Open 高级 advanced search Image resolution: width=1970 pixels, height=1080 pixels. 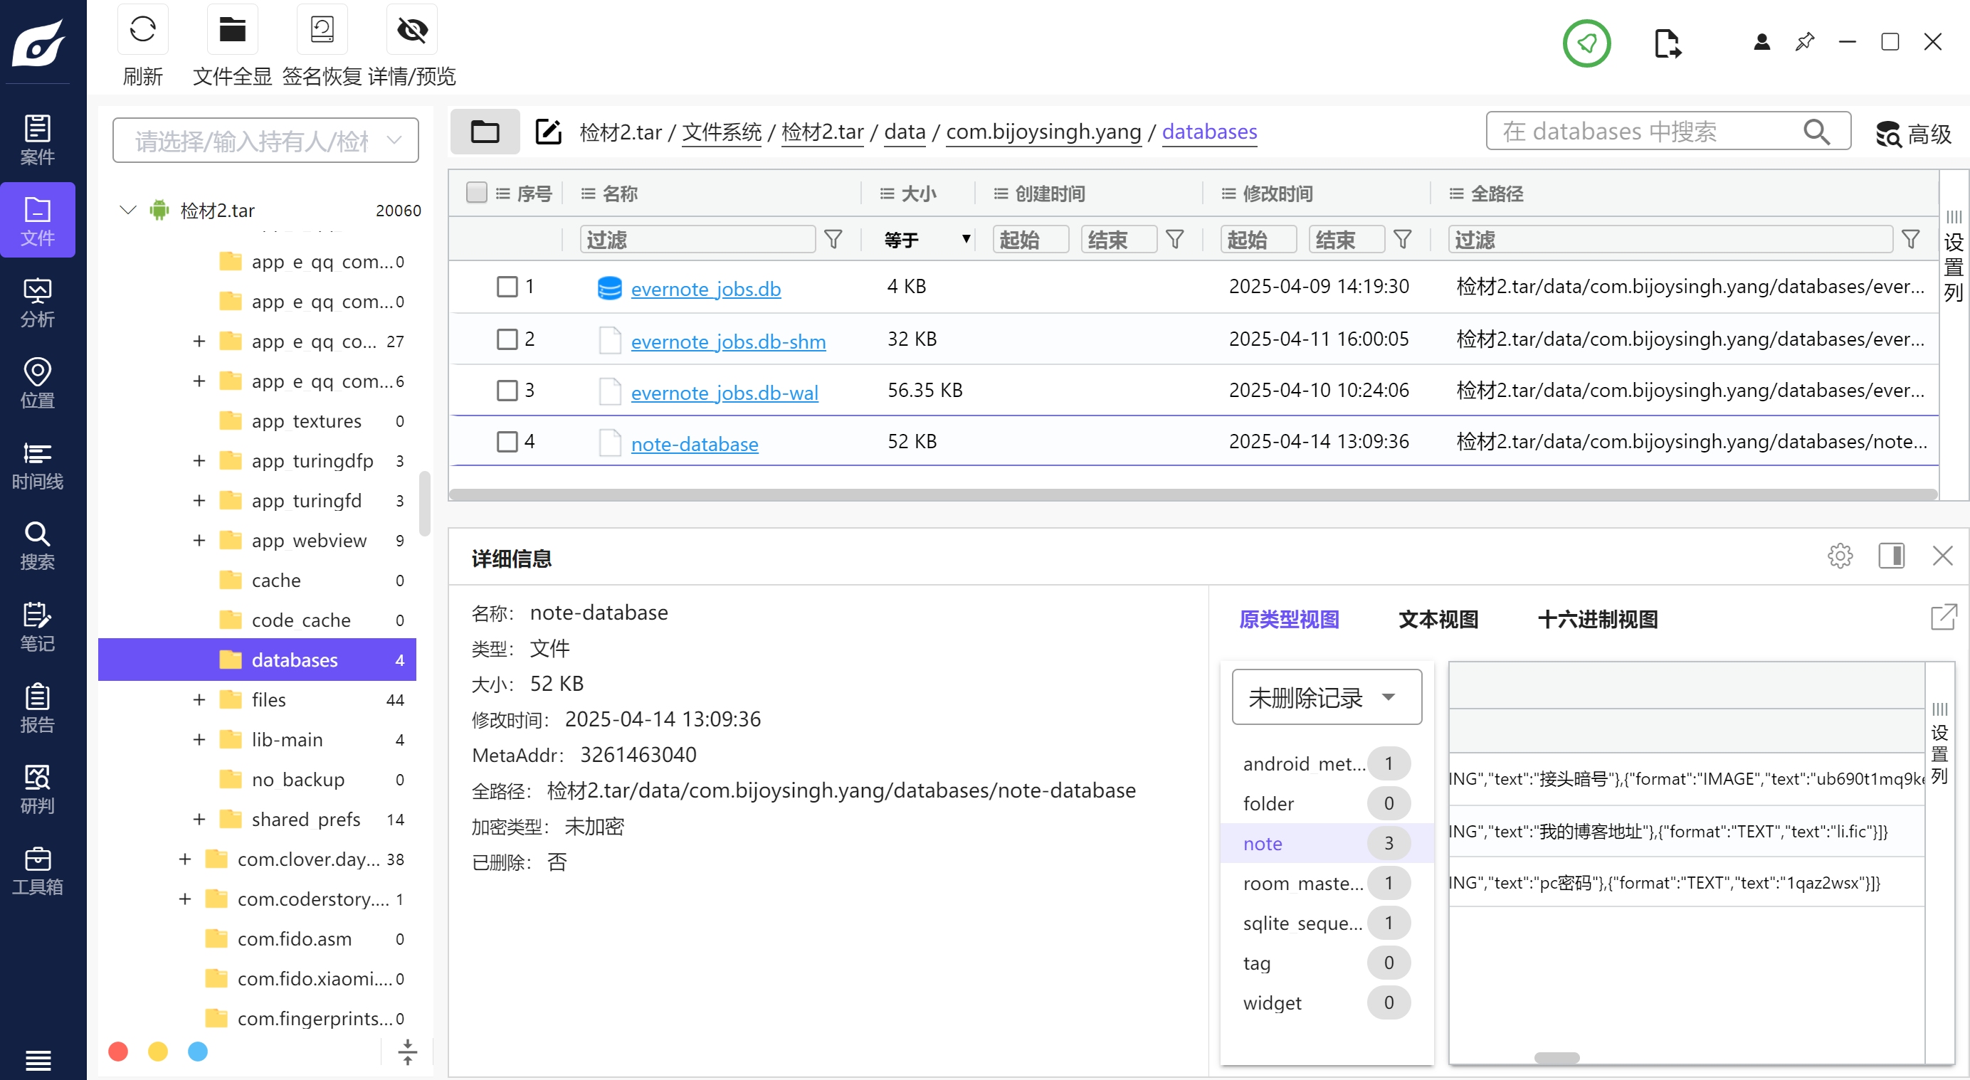tap(1913, 134)
